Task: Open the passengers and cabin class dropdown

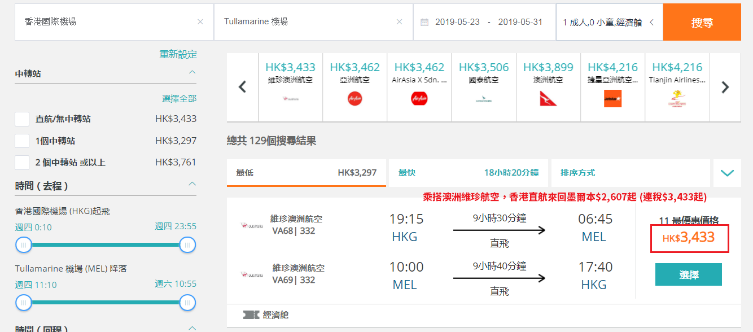Action: click(x=609, y=23)
